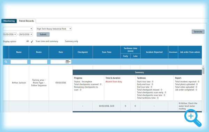Click the Generate button

[198, 32]
